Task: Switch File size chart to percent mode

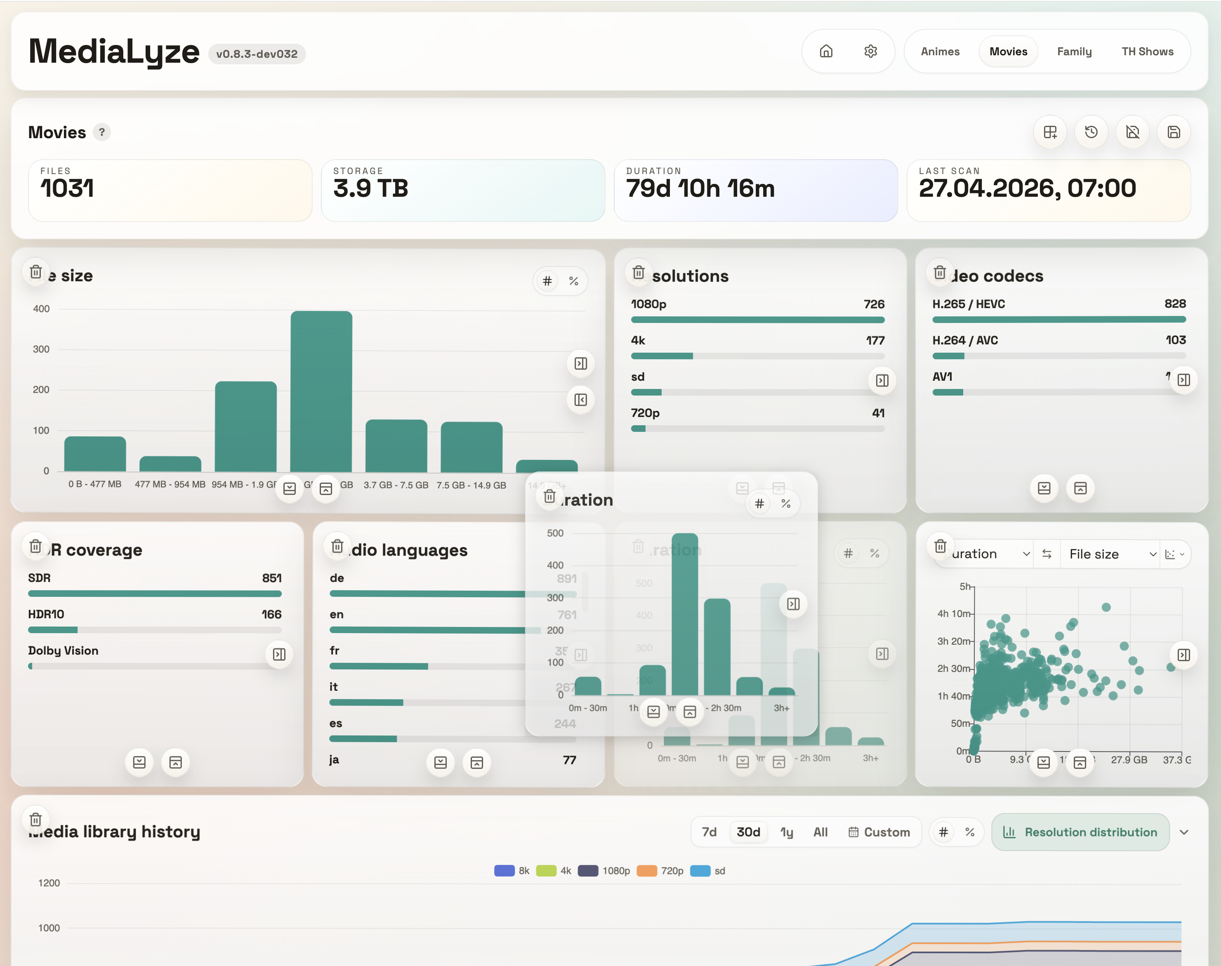Action: coord(573,281)
